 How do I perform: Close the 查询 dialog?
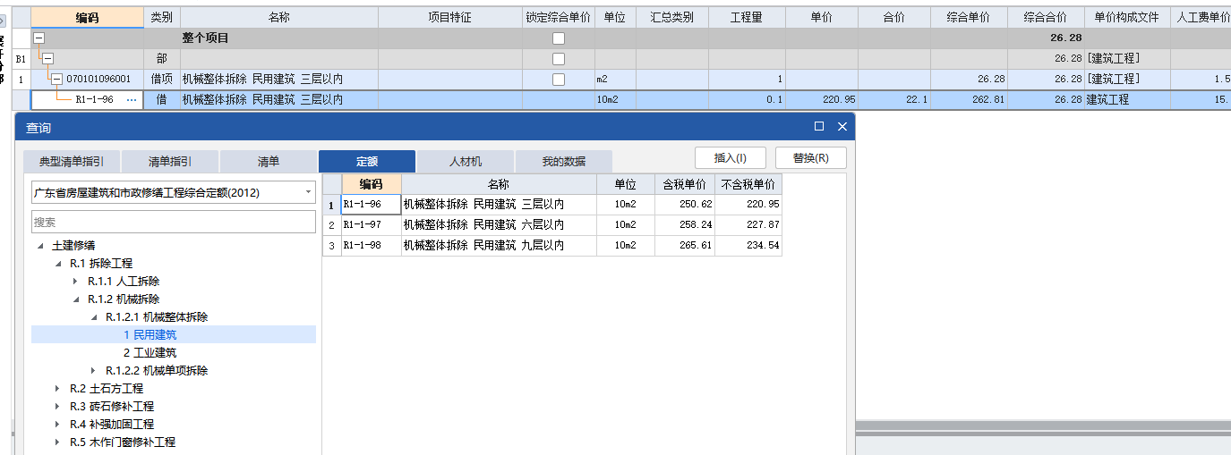click(x=842, y=127)
